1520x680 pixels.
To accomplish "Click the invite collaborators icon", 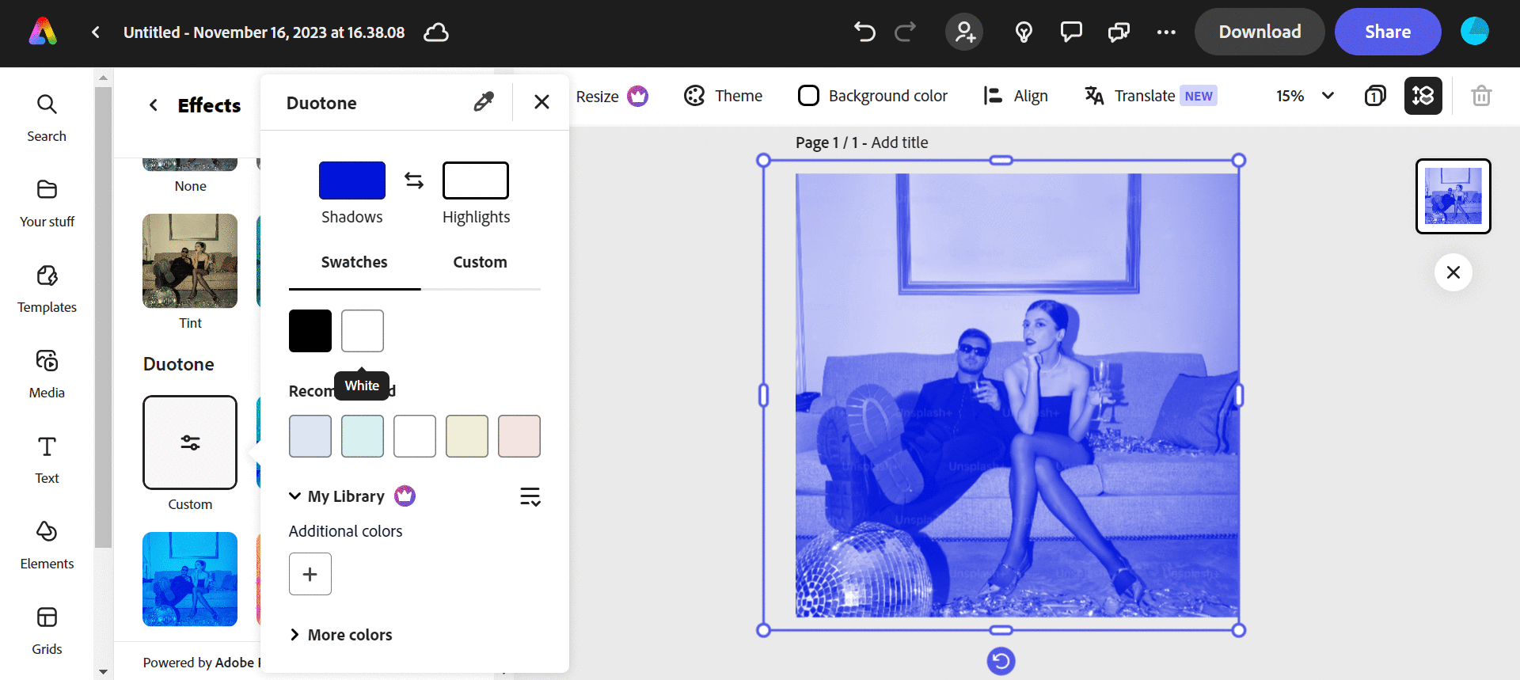I will click(x=964, y=32).
